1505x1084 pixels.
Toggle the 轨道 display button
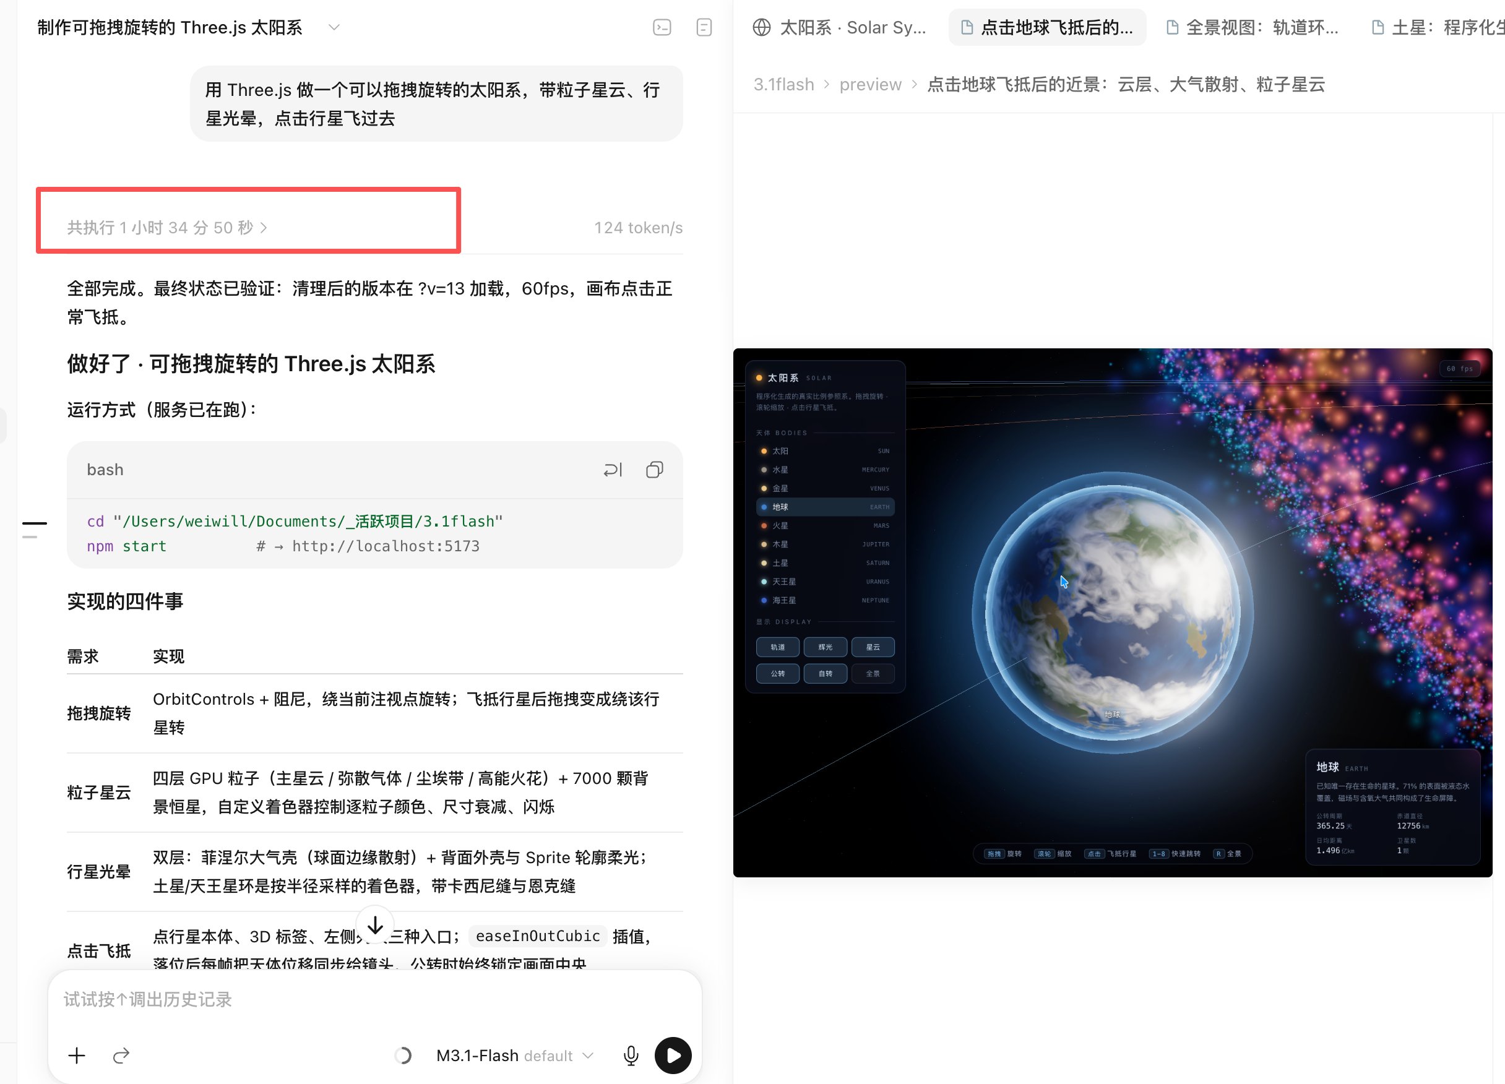point(777,647)
